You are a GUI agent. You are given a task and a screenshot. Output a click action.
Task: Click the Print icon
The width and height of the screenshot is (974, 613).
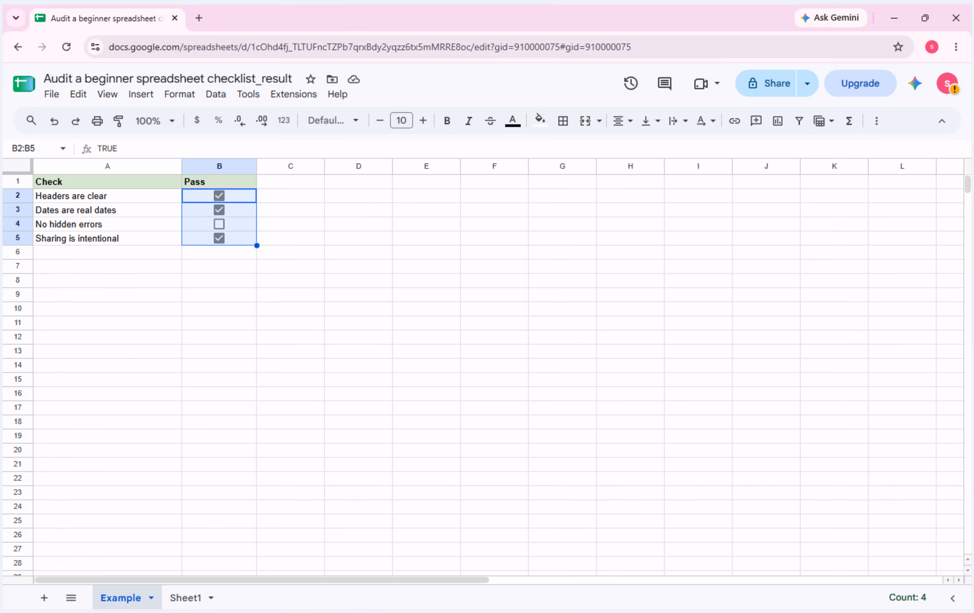coord(97,121)
